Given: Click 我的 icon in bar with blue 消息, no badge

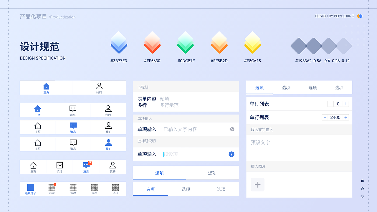Looking at the screenshot, I should pos(108,126).
